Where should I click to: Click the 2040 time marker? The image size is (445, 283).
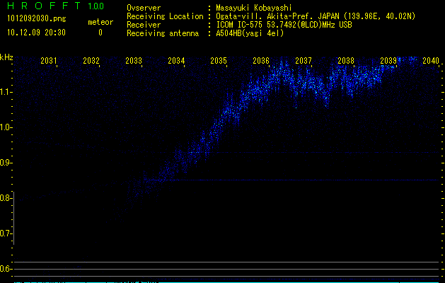431,60
